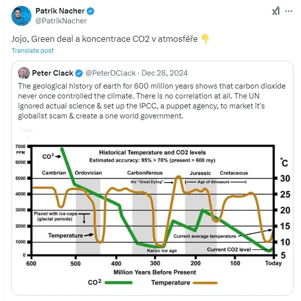This screenshot has width=301, height=301.
Task: Click the main post text mentioning Green deal
Action: [x=104, y=38]
